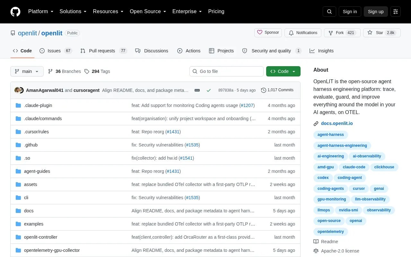The height and width of the screenshot is (257, 411).
Task: Open the green Code dropdown button
Action: tap(283, 71)
